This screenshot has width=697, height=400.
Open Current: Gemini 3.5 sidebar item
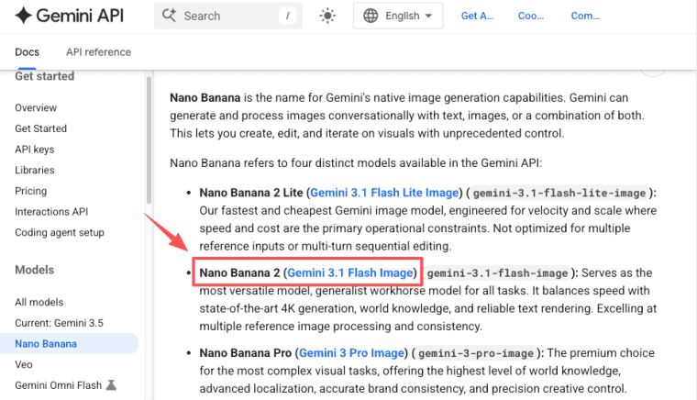tap(59, 323)
